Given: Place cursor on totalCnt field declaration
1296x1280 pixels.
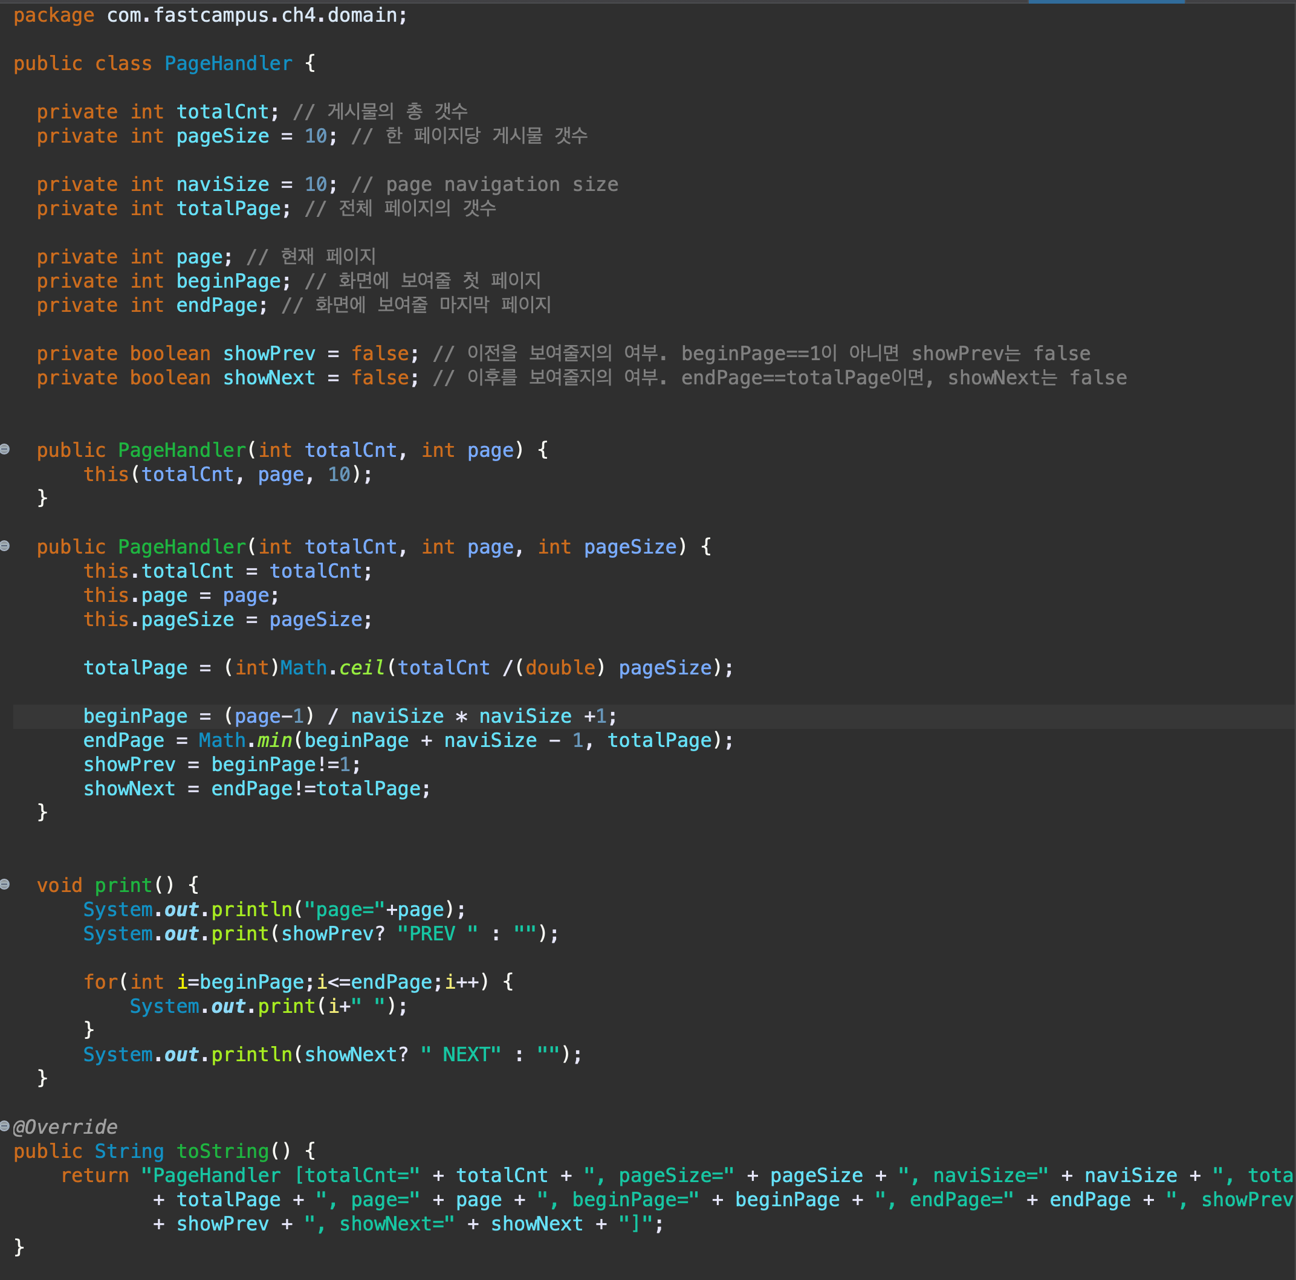Looking at the screenshot, I should [x=222, y=111].
